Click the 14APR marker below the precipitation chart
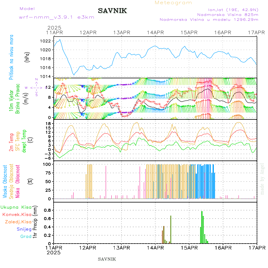The height and width of the screenshot is (268, 268). pyautogui.click(x=155, y=247)
